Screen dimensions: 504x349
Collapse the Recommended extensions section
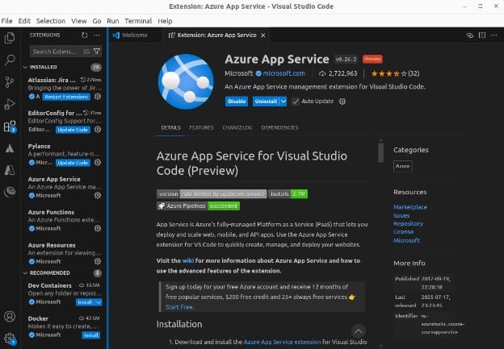pyautogui.click(x=25, y=273)
